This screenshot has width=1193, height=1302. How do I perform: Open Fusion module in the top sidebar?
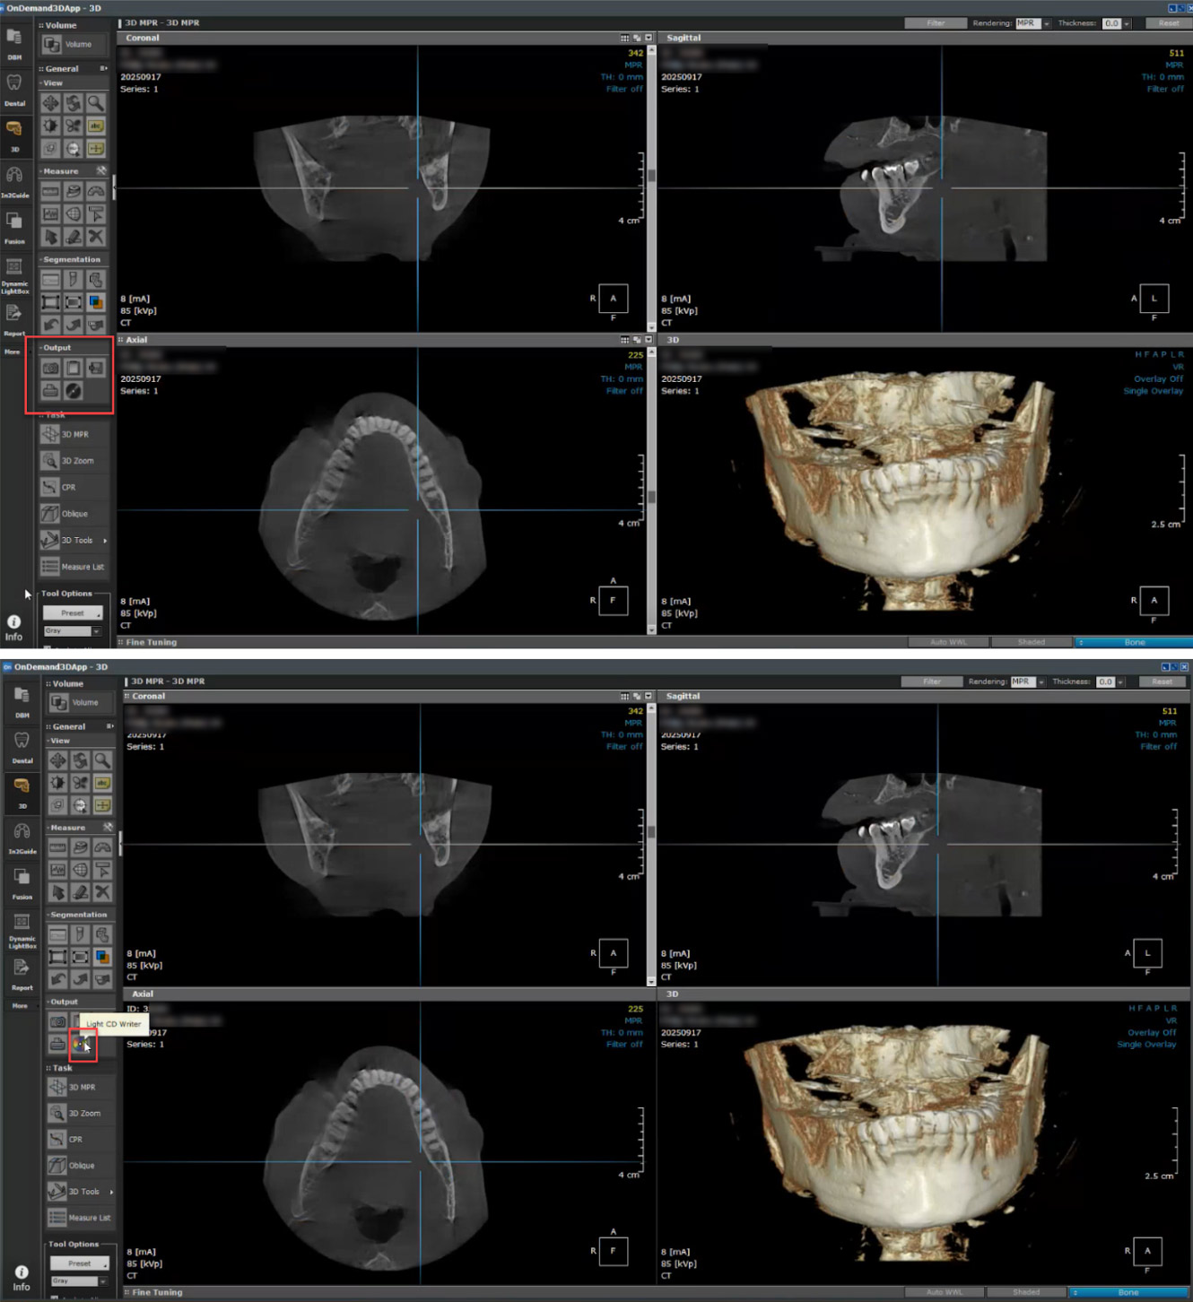(x=14, y=226)
